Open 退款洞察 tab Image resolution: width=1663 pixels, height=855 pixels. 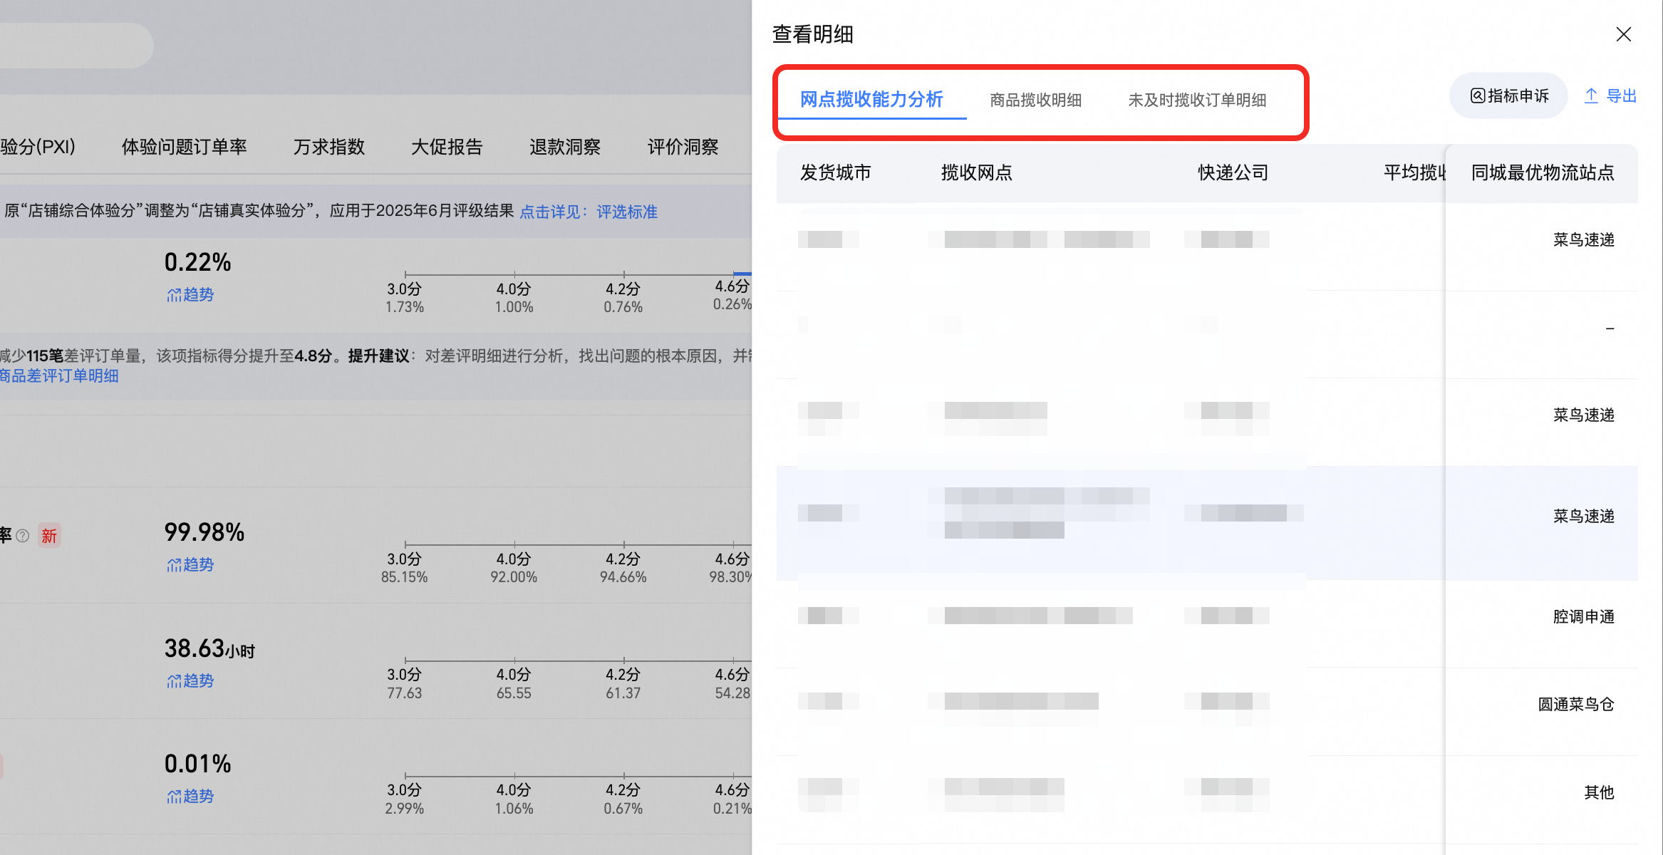[565, 147]
